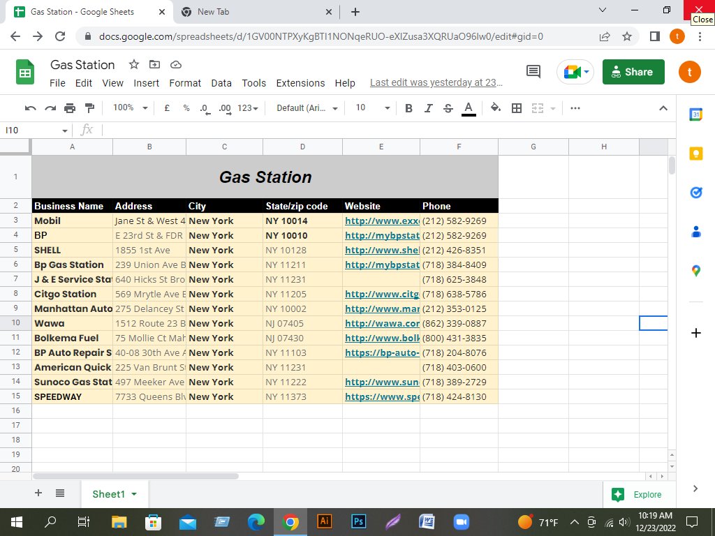
Task: Decrease decimal places icon
Action: (x=205, y=108)
